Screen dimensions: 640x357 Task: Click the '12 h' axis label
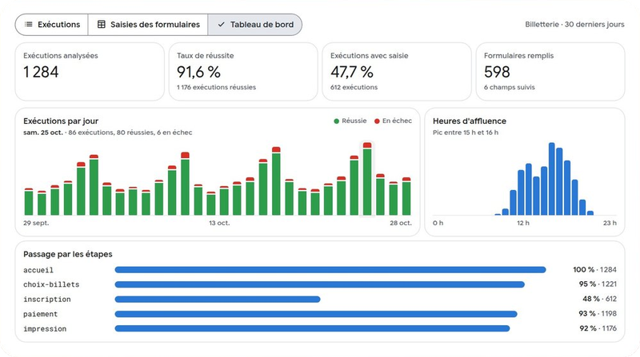click(523, 223)
